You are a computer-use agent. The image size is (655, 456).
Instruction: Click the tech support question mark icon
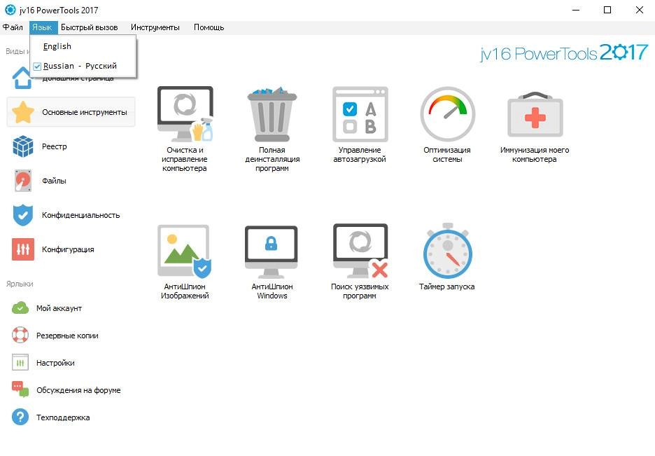tap(20, 417)
